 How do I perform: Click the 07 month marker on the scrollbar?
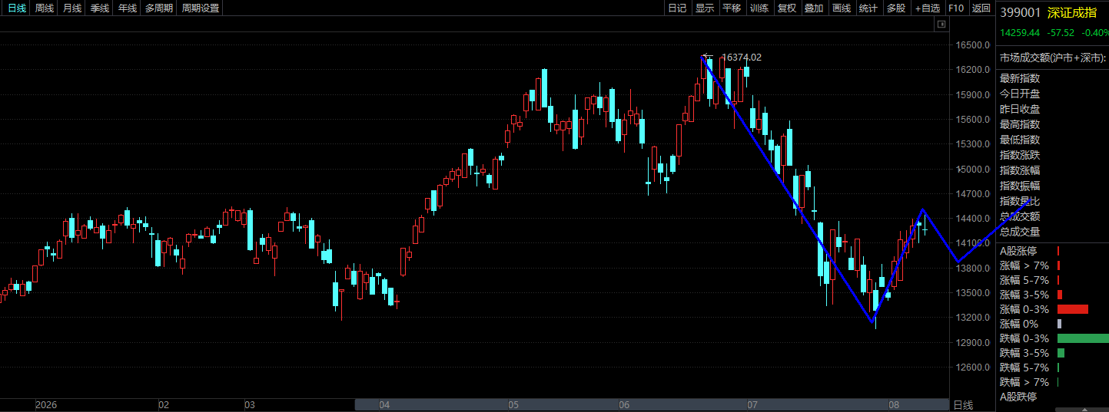[752, 404]
